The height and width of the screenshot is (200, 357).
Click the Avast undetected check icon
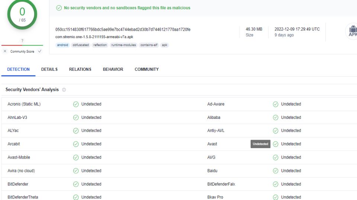(276, 144)
